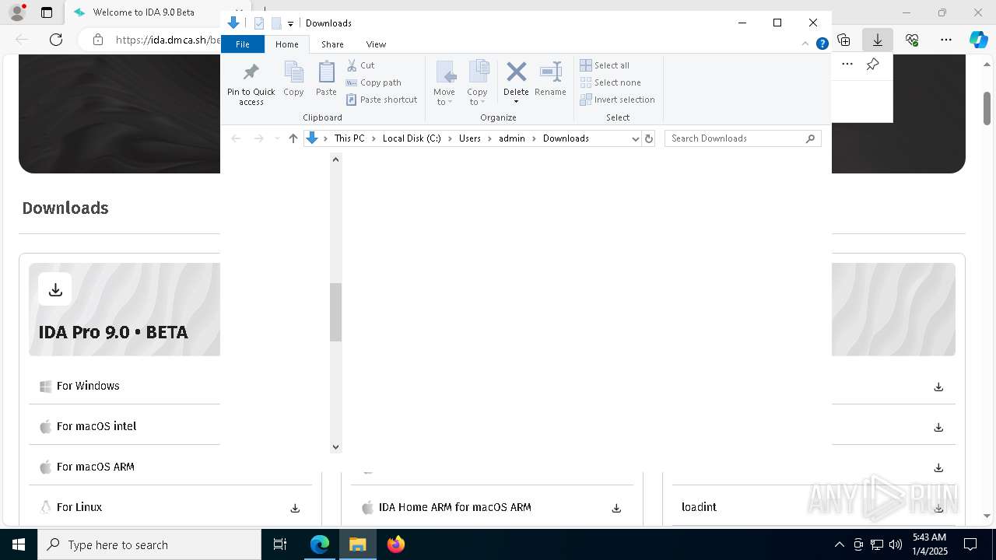996x560 pixels.
Task: Click Local Disk (C:) in address path
Action: click(412, 138)
